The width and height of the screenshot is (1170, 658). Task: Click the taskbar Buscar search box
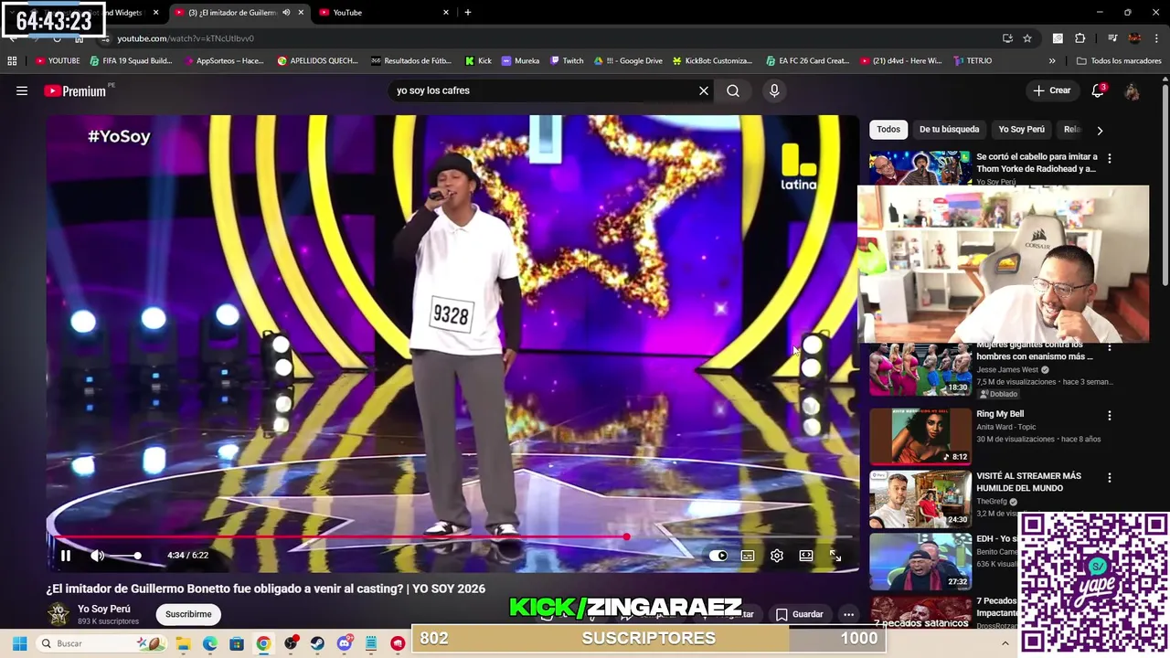pyautogui.click(x=101, y=643)
